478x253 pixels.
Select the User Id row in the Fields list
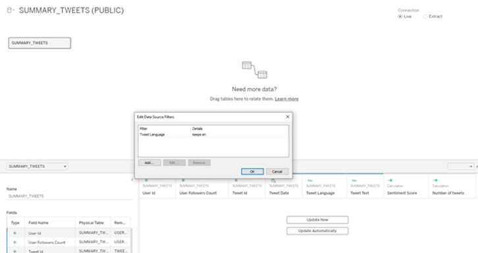click(69, 233)
